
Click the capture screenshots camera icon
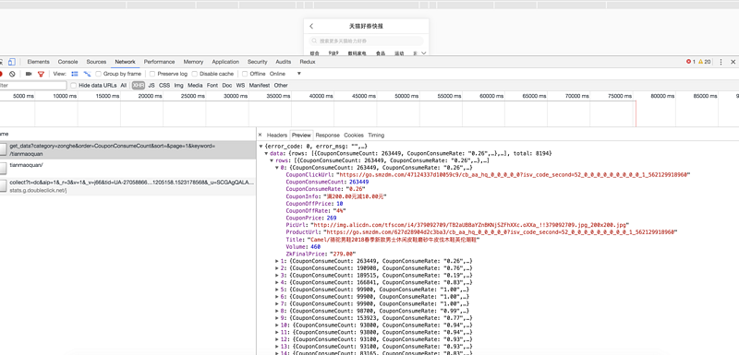pos(29,74)
